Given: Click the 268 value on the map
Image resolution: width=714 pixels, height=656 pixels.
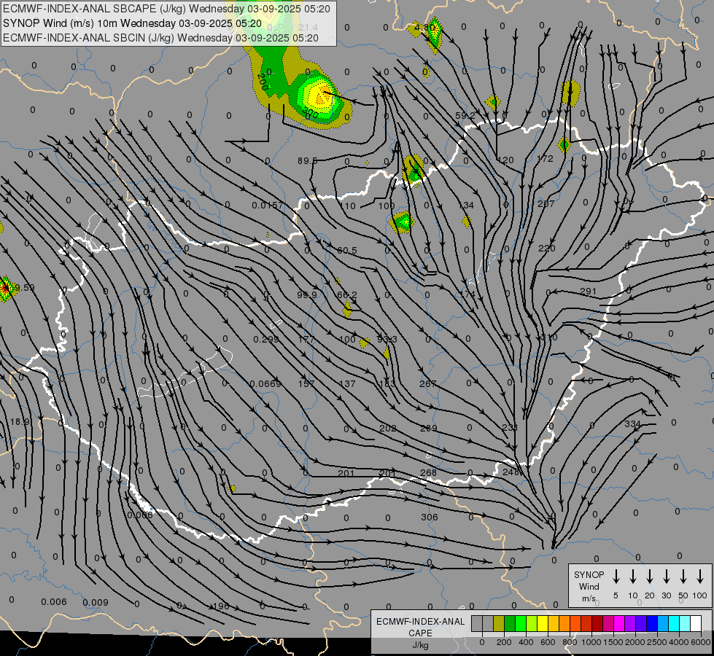Looking at the screenshot, I should pos(429,472).
